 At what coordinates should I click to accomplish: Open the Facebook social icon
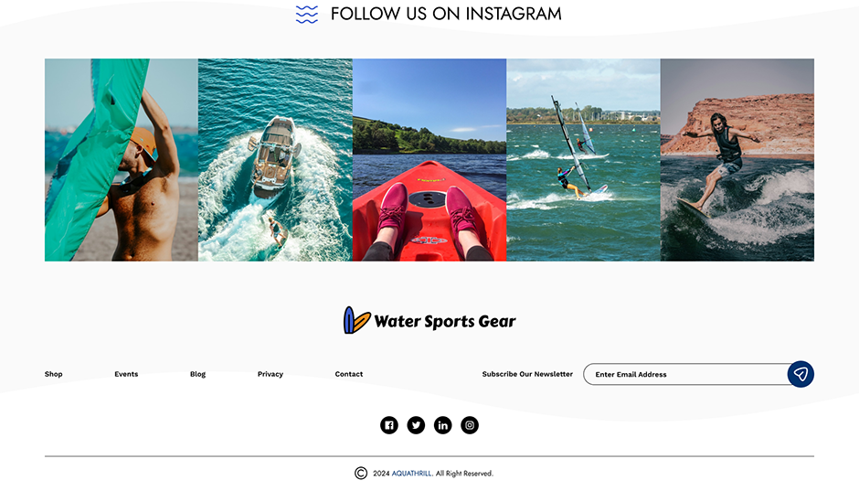[389, 425]
